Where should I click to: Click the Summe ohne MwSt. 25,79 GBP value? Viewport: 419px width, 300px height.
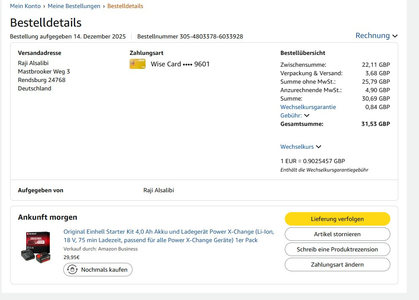click(376, 82)
